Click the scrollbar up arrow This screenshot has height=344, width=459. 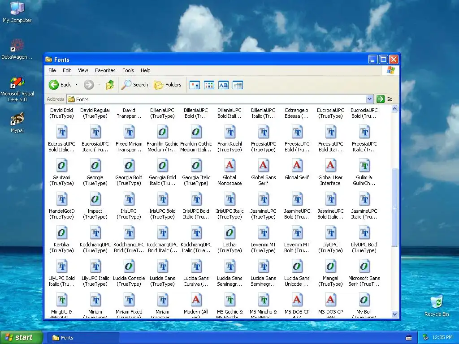394,109
